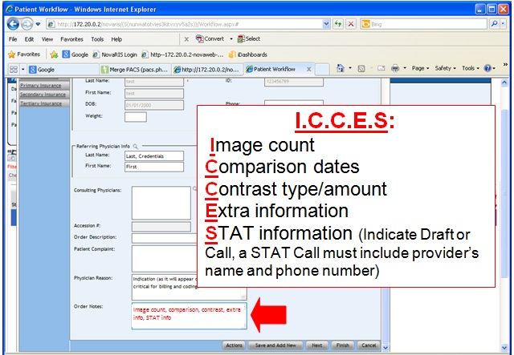This screenshot has width=514, height=355.
Task: Click the Home icon in command bar
Action: click(x=341, y=68)
